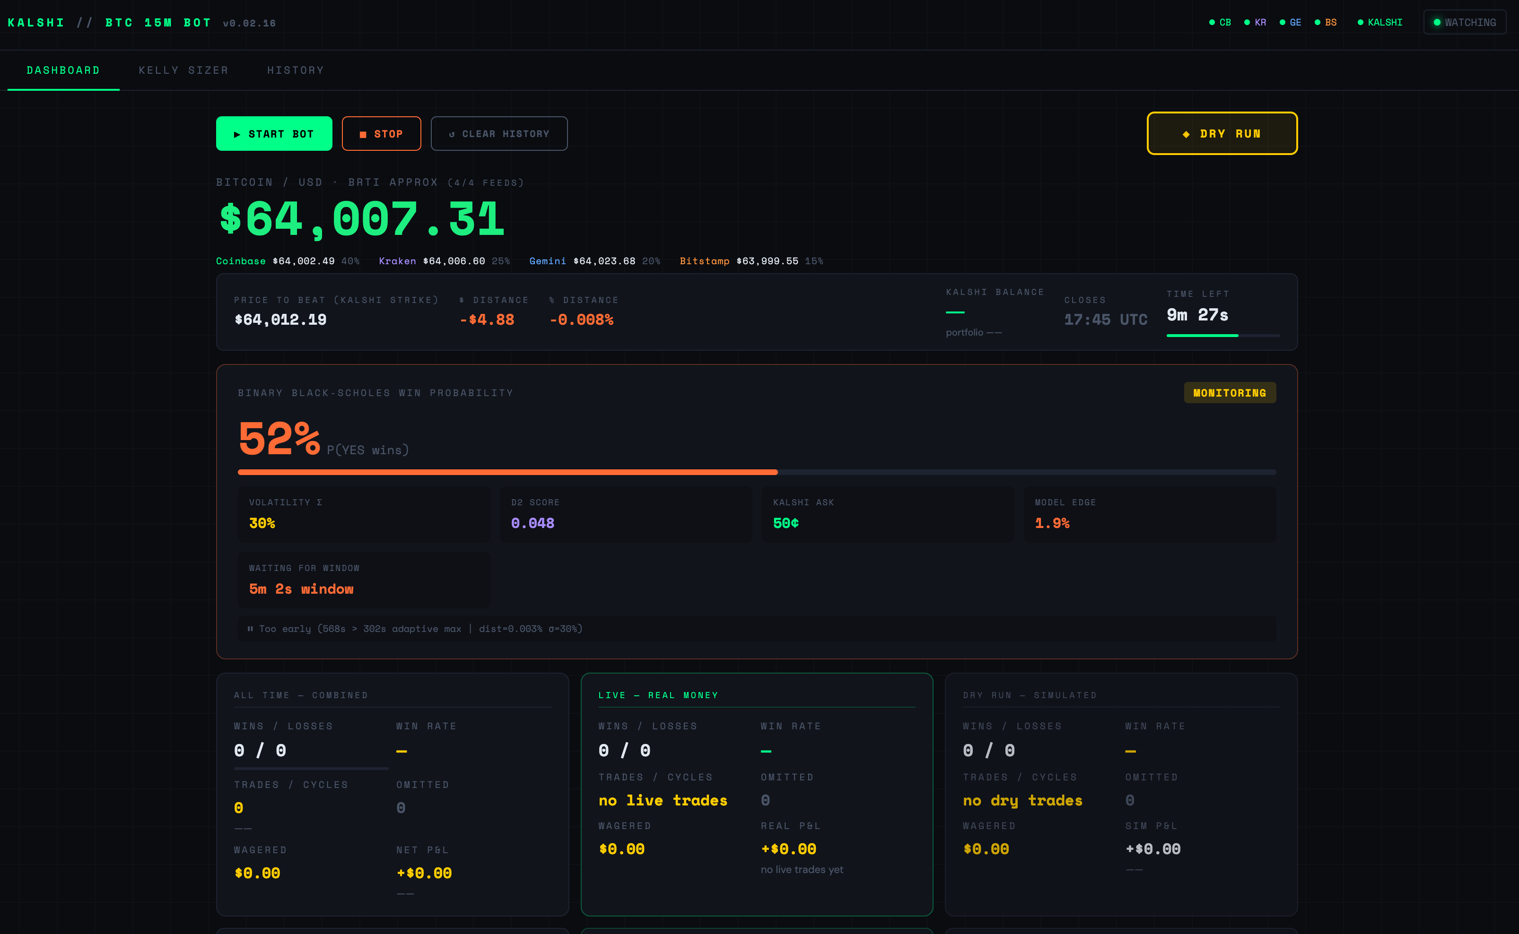Image resolution: width=1519 pixels, height=934 pixels.
Task: Click the Kalshi Ask 50¢ value
Action: tap(786, 523)
